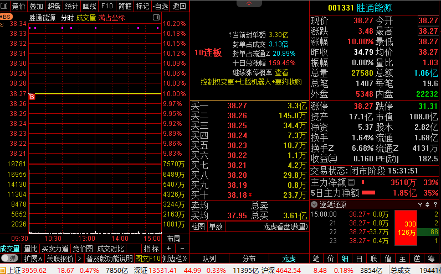Click the minus zoom icon beside 指标
This screenshot has width=441, height=274.
tap(182, 249)
